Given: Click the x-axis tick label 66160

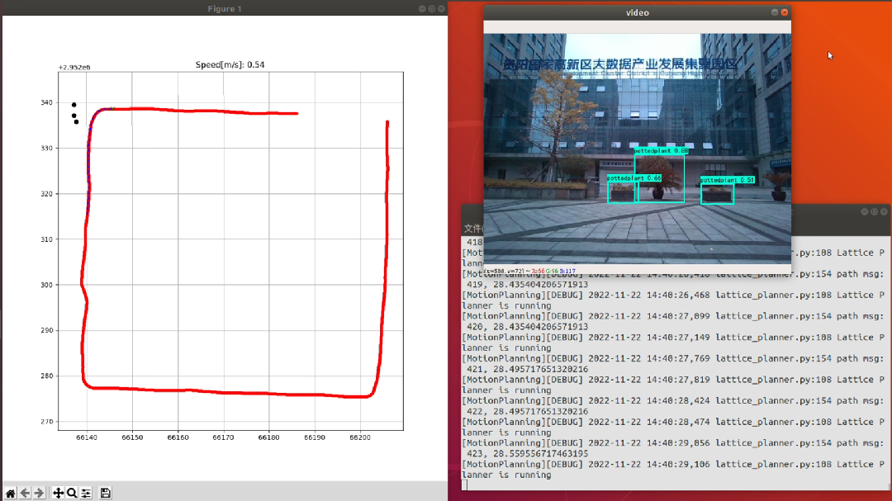Looking at the screenshot, I should click(x=178, y=438).
